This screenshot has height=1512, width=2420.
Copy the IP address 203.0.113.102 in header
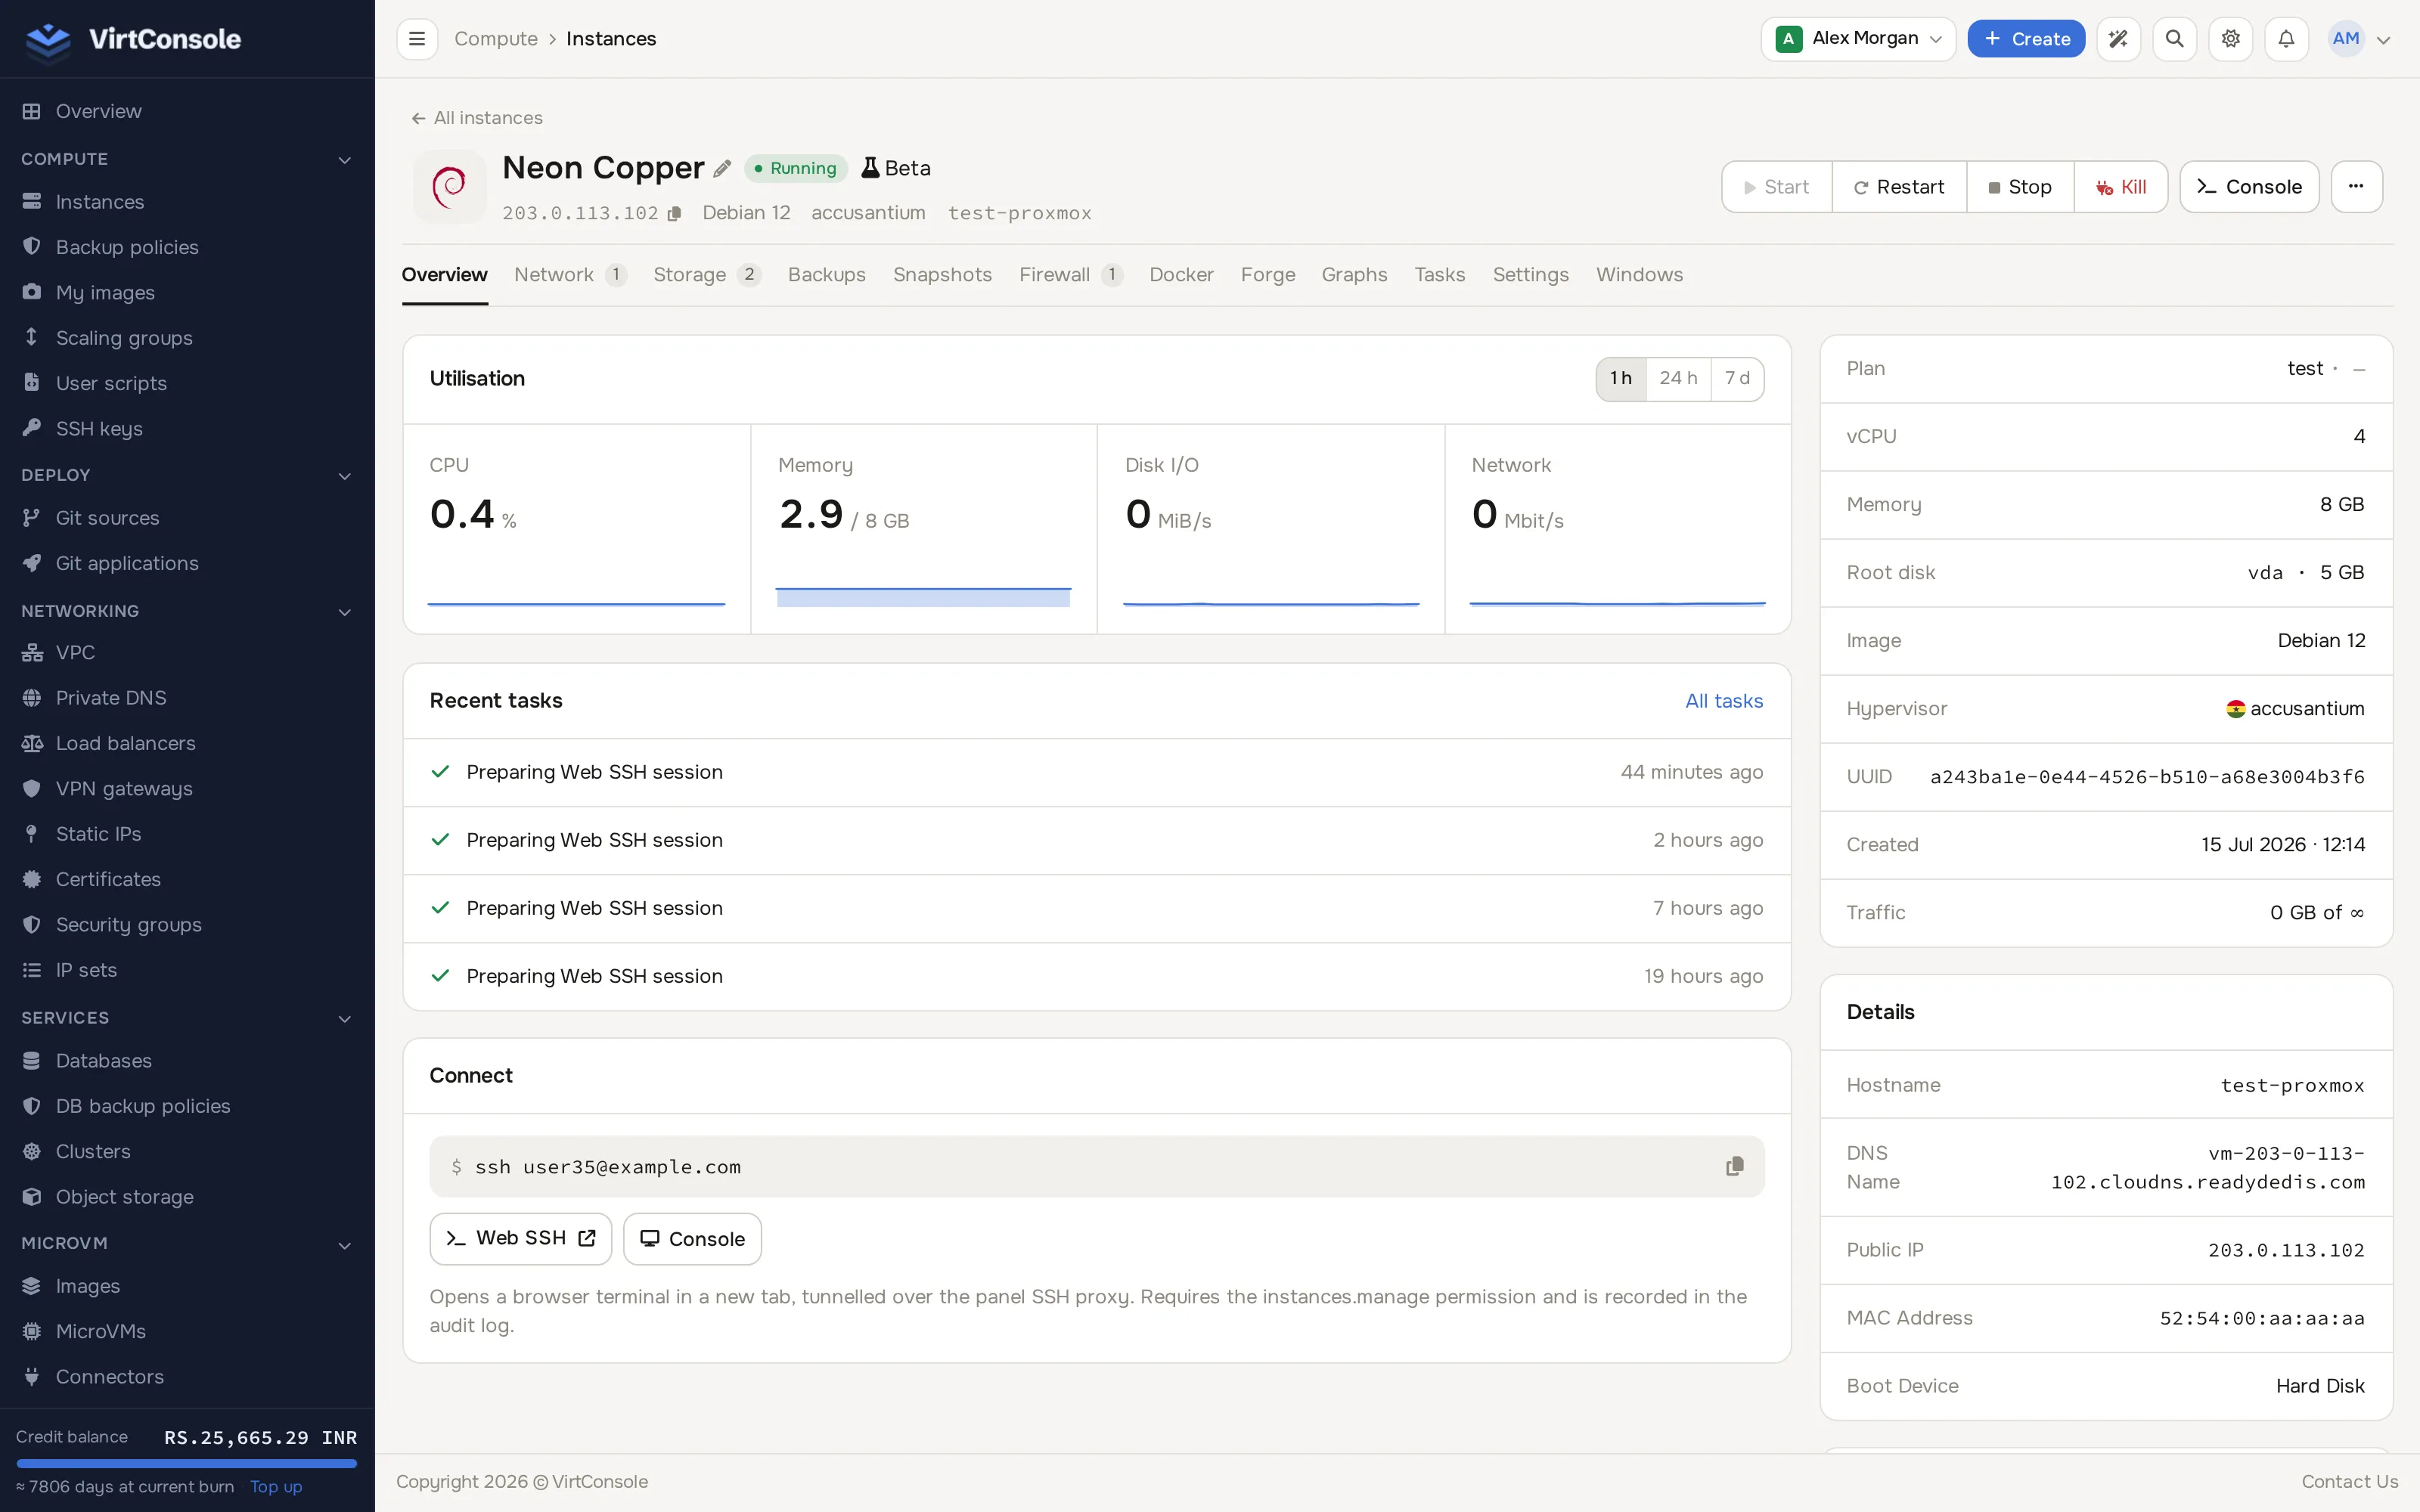pyautogui.click(x=675, y=214)
